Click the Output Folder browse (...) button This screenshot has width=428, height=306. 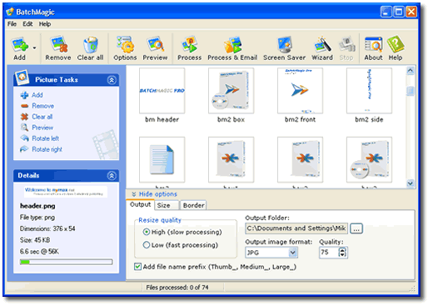click(356, 228)
